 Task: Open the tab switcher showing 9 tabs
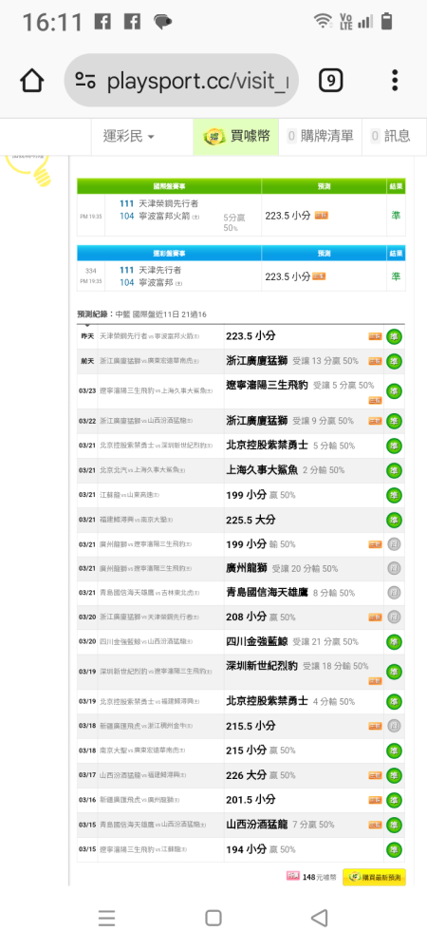pos(331,81)
